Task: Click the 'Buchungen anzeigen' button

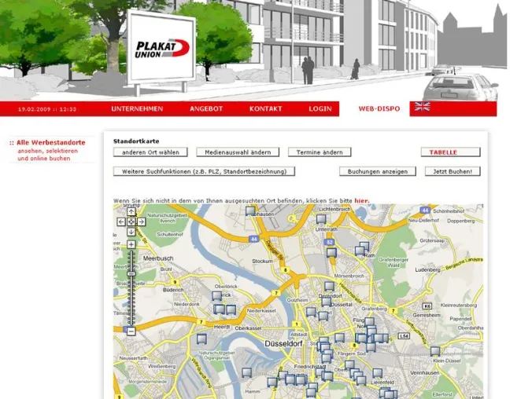Action: click(378, 171)
